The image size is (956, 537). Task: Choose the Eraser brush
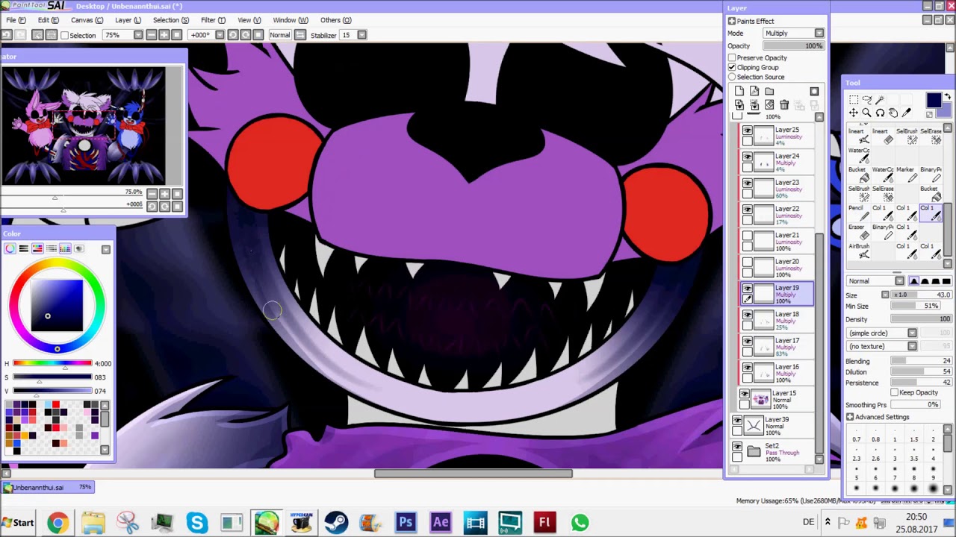pos(860,233)
